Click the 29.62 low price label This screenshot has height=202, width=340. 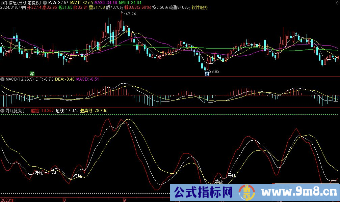[214, 71]
